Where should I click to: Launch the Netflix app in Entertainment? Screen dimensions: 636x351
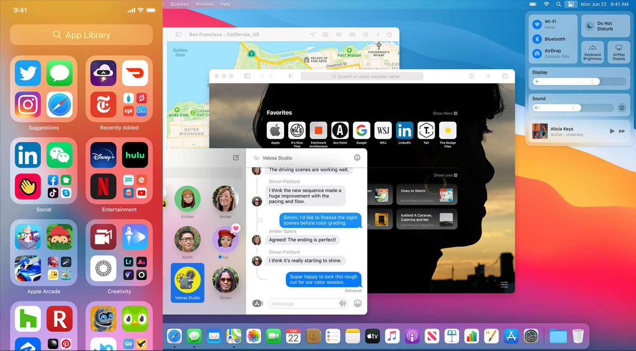[x=103, y=186]
